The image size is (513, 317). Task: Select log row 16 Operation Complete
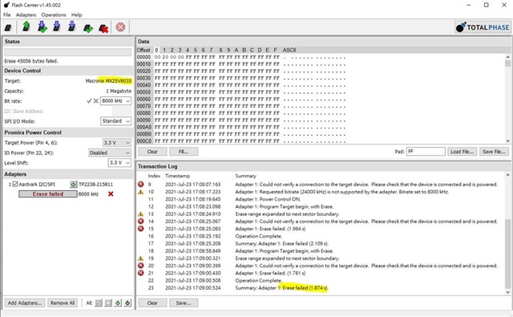321,236
